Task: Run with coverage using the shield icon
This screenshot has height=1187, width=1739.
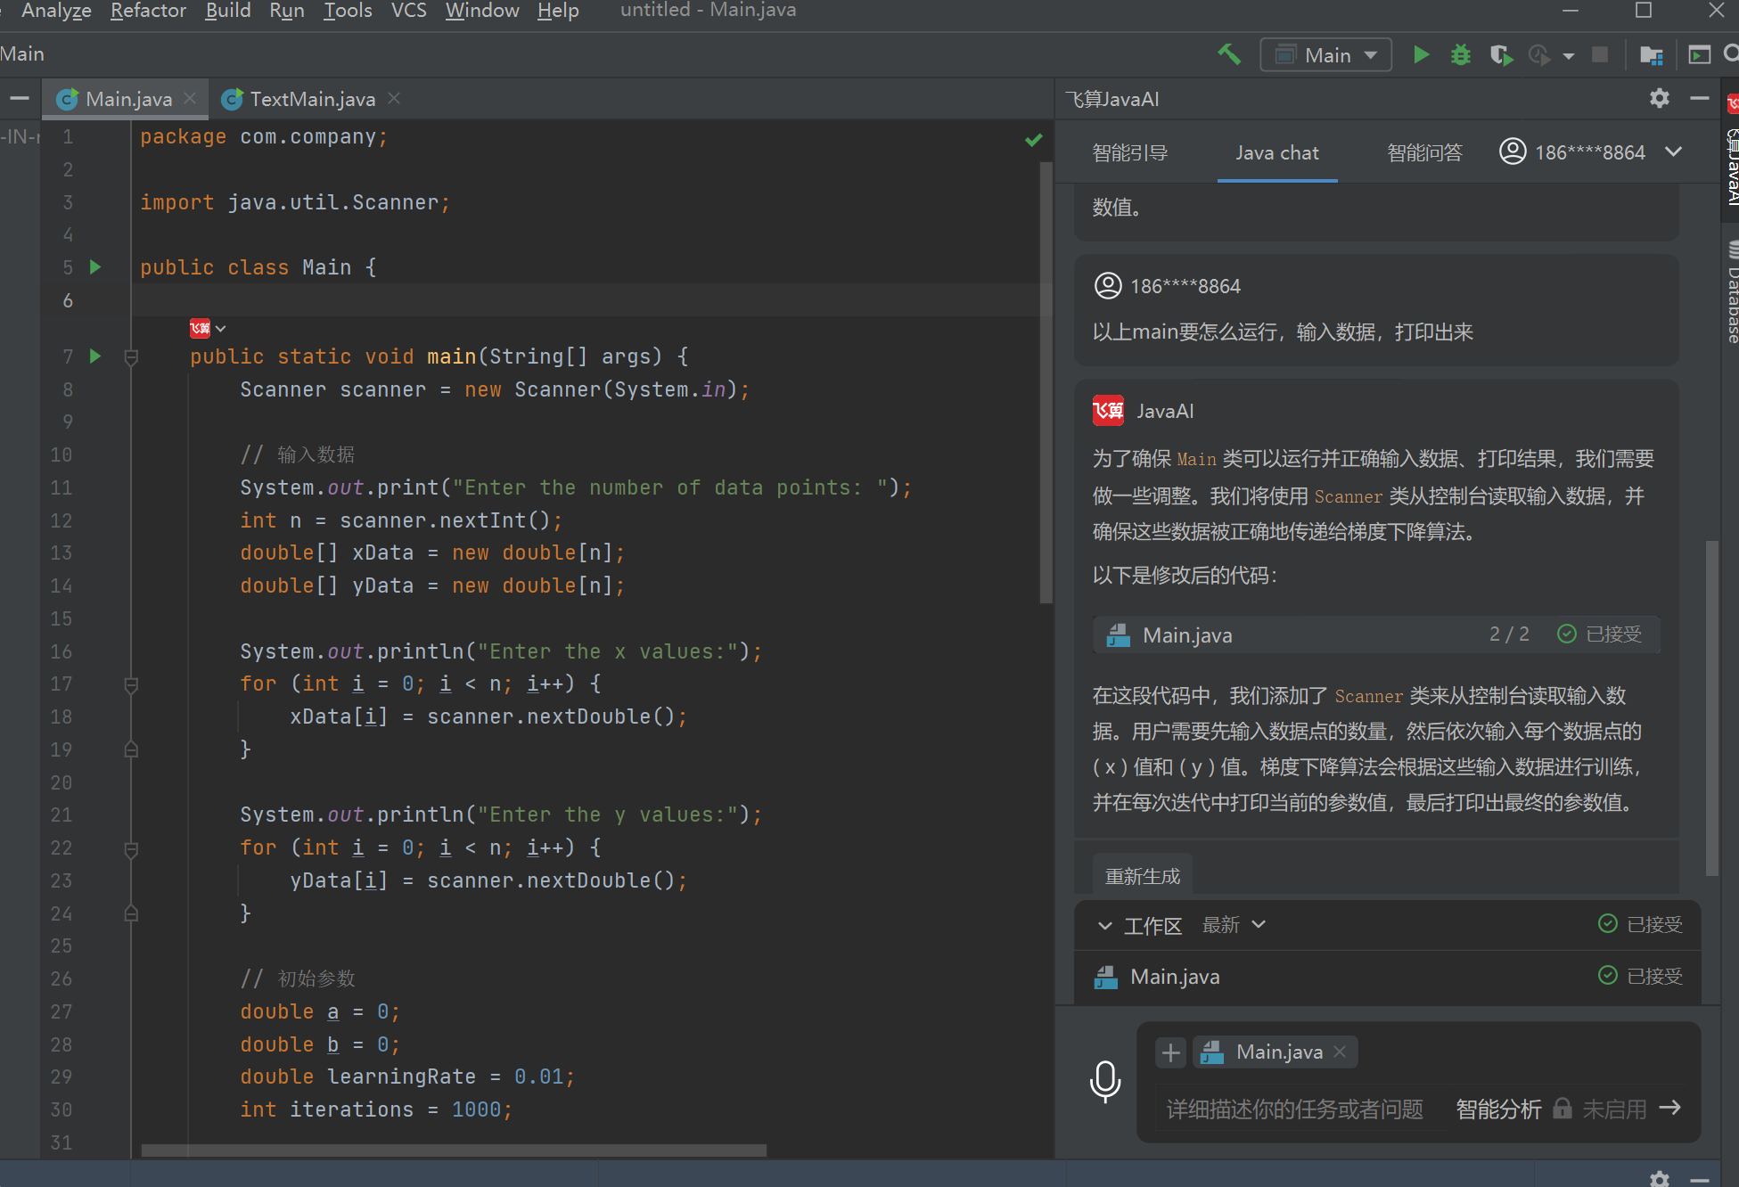Action: (x=1501, y=55)
